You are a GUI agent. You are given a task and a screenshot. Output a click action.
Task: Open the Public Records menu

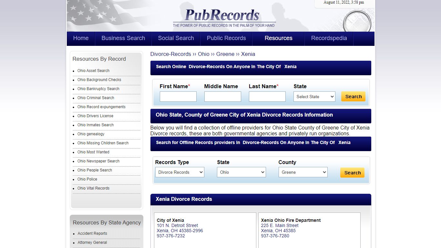tap(226, 38)
